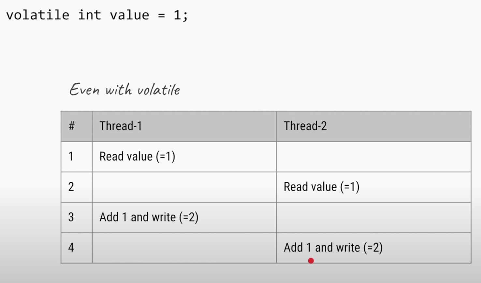Select the 'int' keyword in the code line
The image size is (481, 283).
pos(90,15)
